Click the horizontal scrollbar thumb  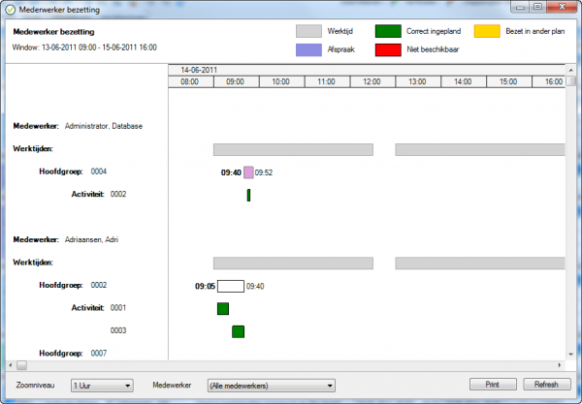coord(22,365)
